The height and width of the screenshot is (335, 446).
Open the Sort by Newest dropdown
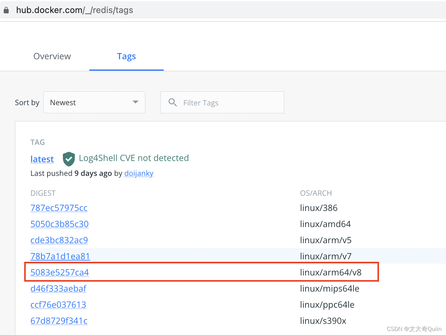pyautogui.click(x=94, y=102)
